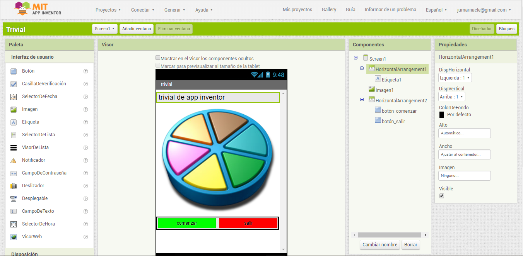Viewport: 523px width, 256px height.
Task: Click the botón_comenzar button icon in tree
Action: coord(378,110)
